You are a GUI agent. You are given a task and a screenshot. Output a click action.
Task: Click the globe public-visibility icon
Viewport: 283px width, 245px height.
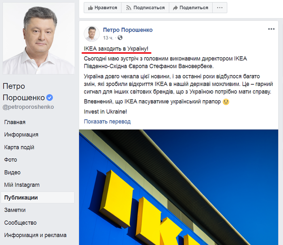click(120, 38)
